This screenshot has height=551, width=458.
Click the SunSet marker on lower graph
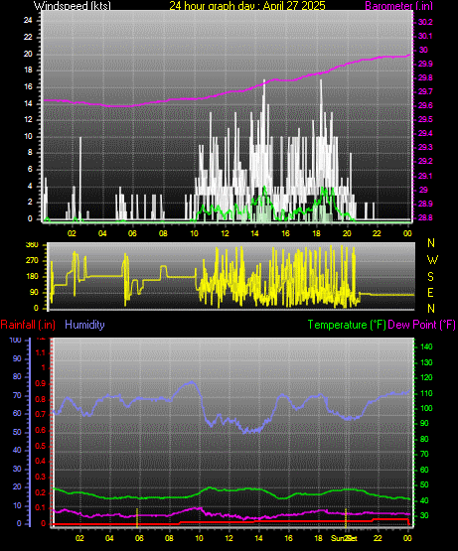(344, 538)
